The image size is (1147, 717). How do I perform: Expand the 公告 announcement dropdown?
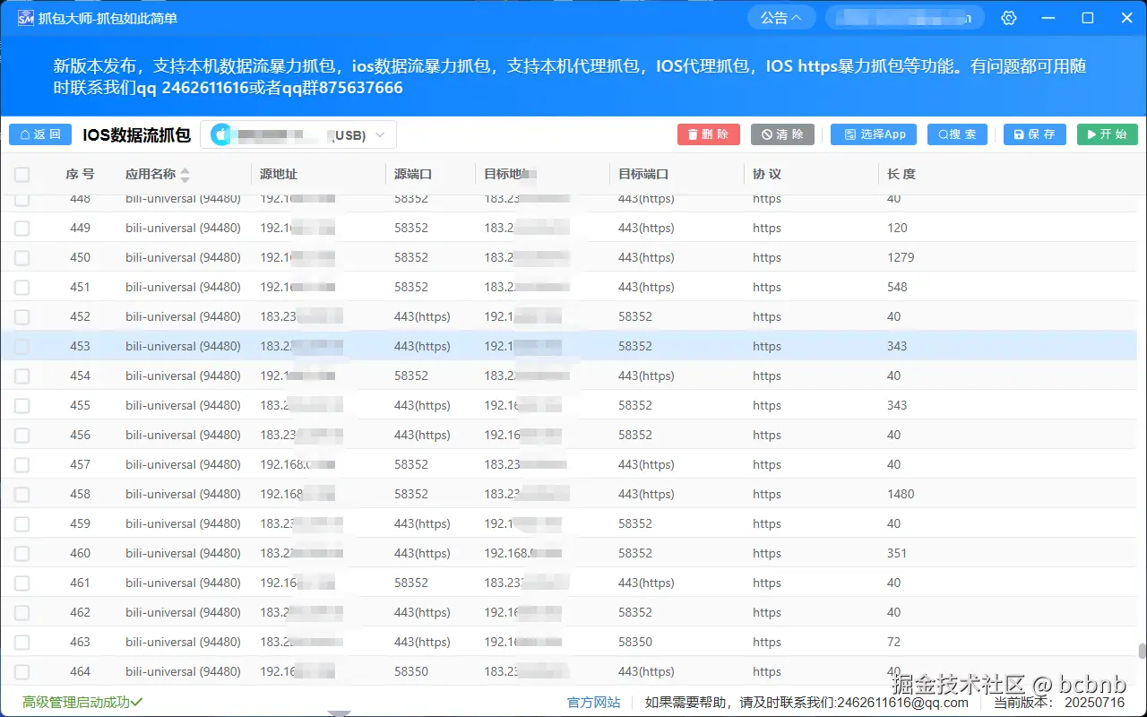780,16
